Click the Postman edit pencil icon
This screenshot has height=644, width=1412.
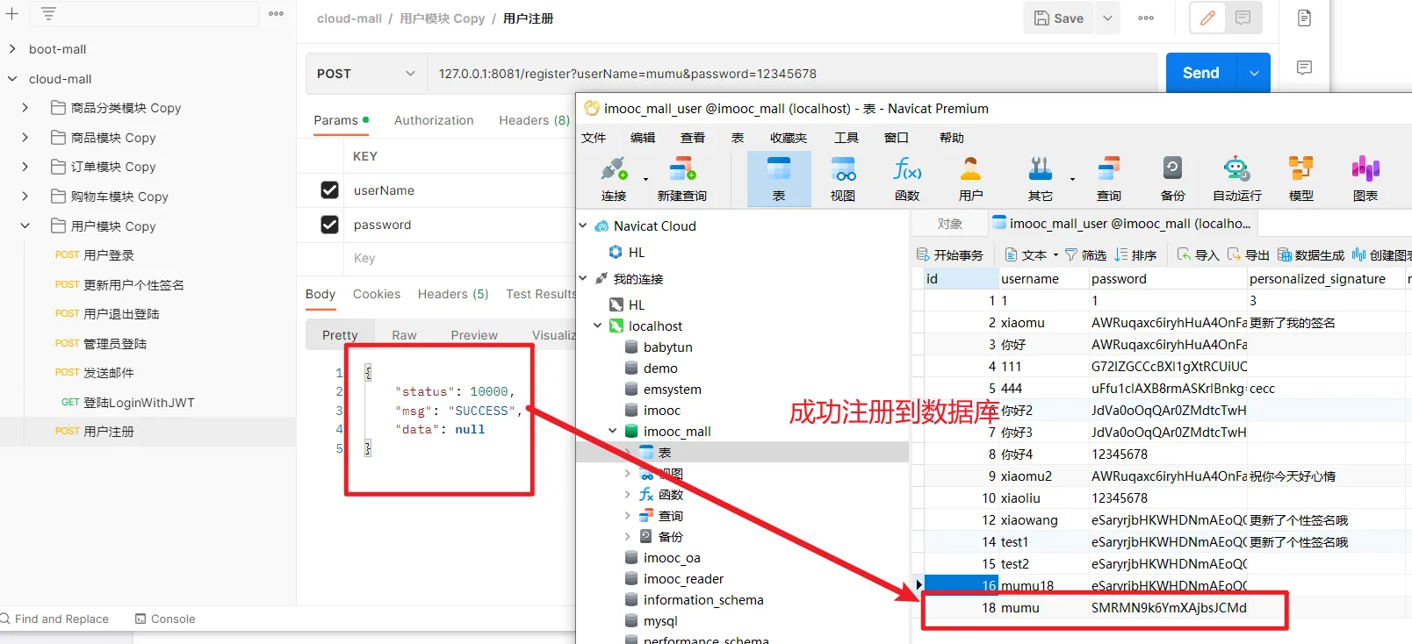(x=1208, y=18)
